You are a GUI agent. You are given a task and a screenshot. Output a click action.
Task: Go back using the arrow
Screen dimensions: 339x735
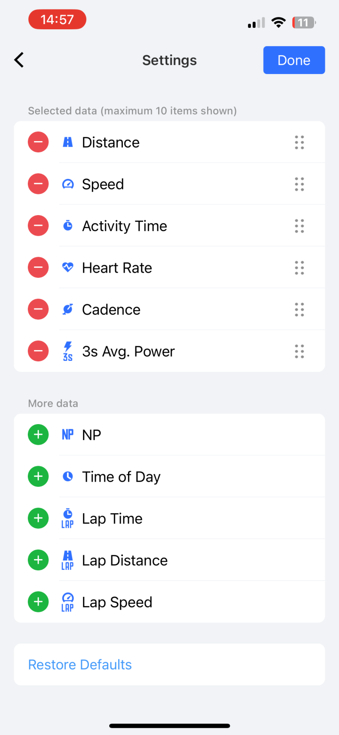19,60
